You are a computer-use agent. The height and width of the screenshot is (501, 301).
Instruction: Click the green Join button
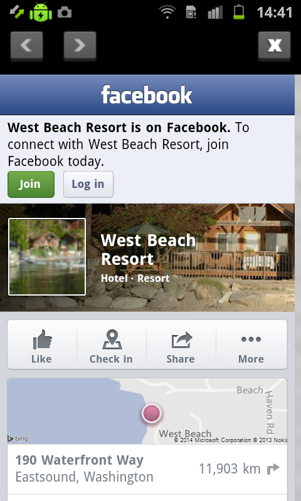click(31, 184)
